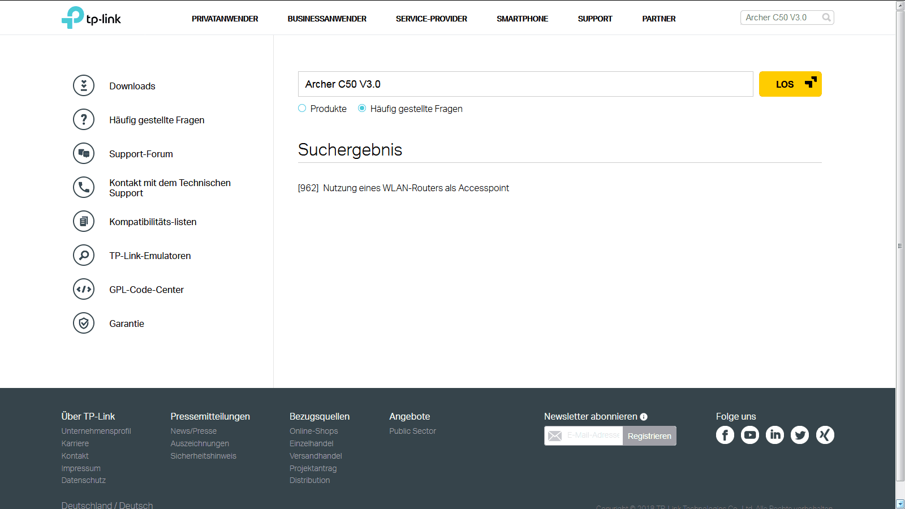Click the tp-link logo
This screenshot has width=905, height=509.
(x=91, y=18)
